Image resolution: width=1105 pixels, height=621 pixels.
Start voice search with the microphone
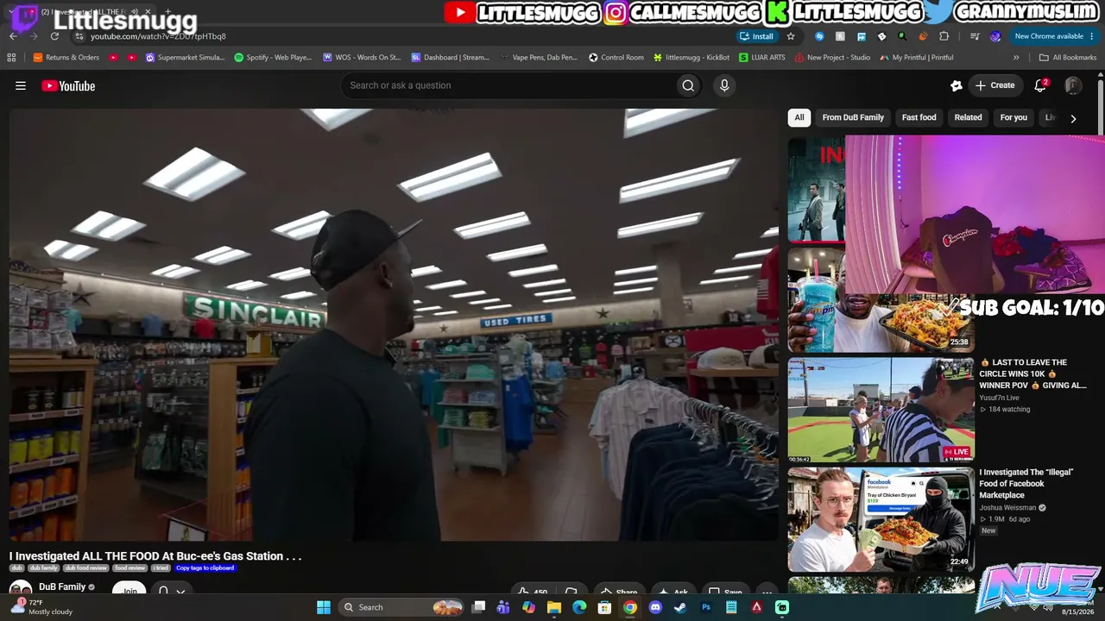tap(724, 85)
